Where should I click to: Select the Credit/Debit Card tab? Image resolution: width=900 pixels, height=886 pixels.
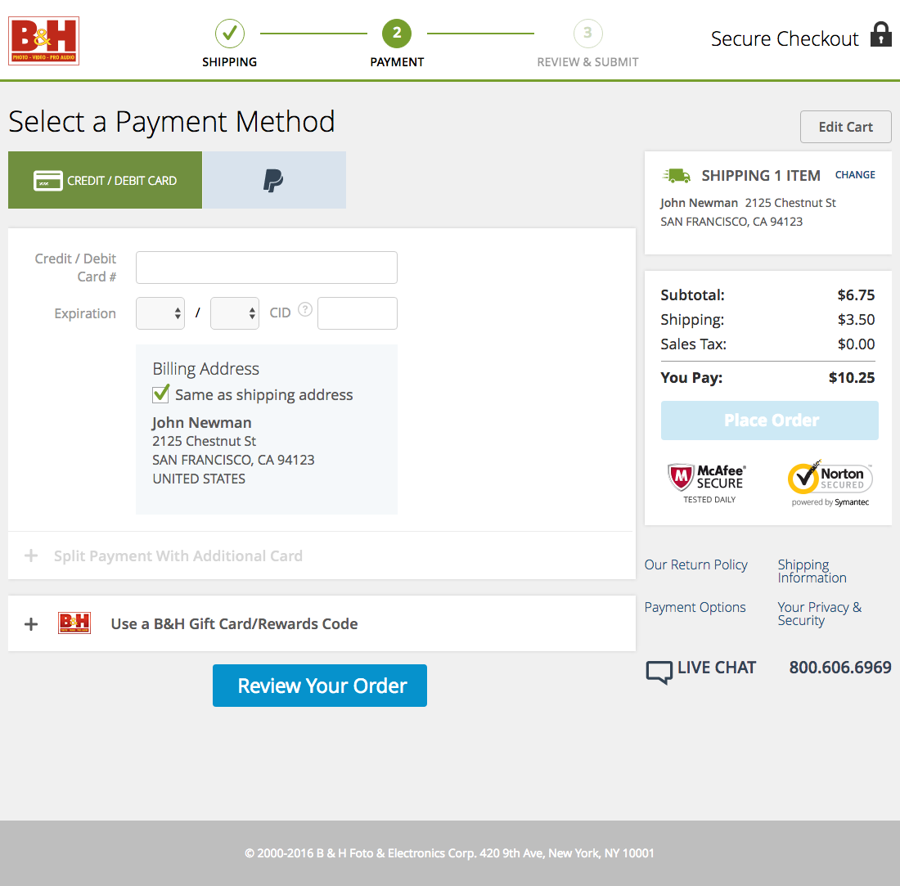point(105,179)
